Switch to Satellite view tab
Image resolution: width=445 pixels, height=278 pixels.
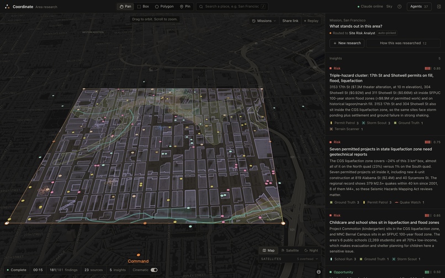(x=290, y=250)
